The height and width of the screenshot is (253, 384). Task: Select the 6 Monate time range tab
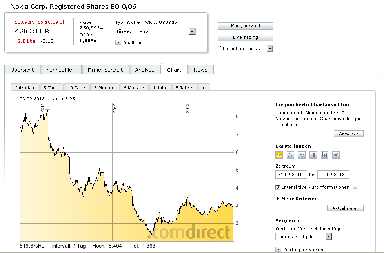133,88
